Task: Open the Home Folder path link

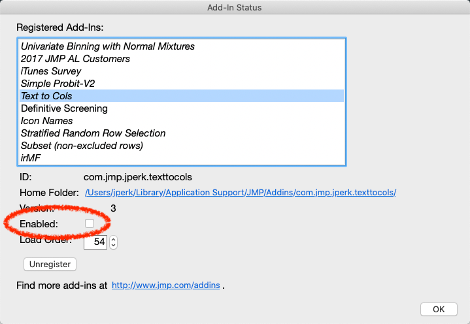Action: point(241,193)
